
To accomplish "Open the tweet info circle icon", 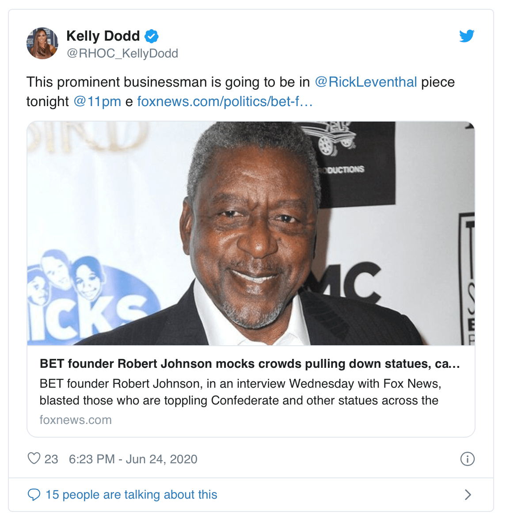I will pos(467,459).
